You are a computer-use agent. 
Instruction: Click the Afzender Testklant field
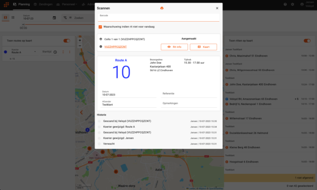pos(128,103)
